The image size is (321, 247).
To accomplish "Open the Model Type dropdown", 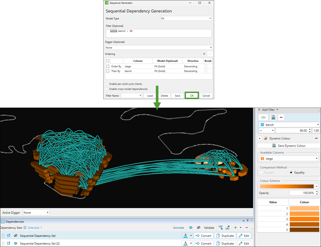I will (186, 19).
